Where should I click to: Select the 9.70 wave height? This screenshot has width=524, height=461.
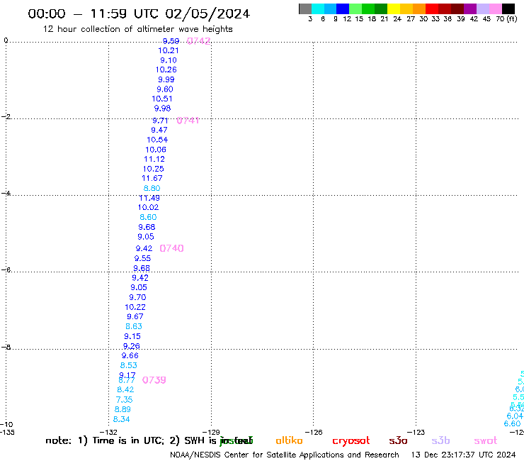click(x=137, y=297)
